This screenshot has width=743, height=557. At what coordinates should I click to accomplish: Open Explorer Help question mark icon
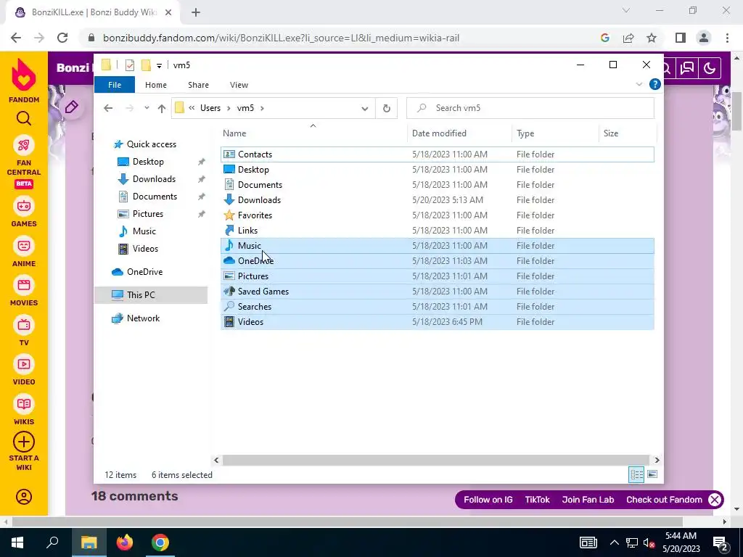655,84
